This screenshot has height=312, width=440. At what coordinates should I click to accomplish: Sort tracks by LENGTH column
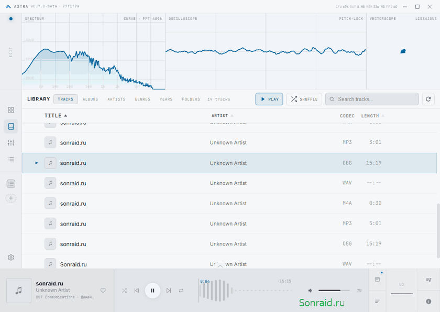point(372,116)
